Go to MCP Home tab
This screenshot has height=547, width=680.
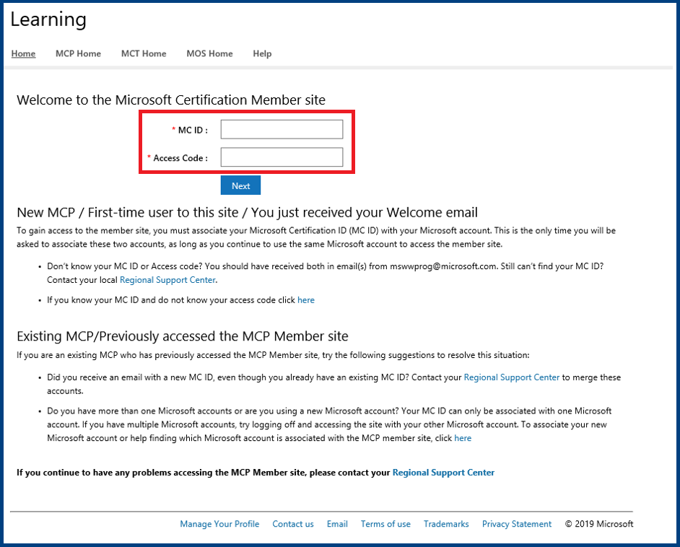(78, 53)
